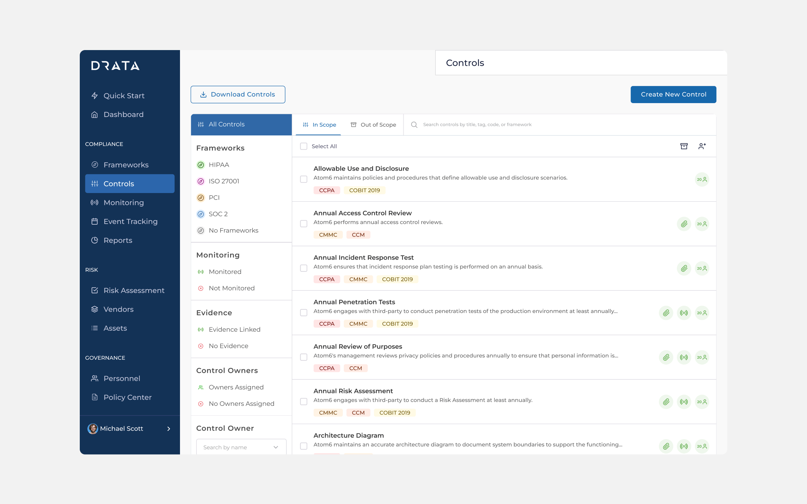The height and width of the screenshot is (504, 807).
Task: Archive selected controls icon in toolbar
Action: [x=684, y=146]
